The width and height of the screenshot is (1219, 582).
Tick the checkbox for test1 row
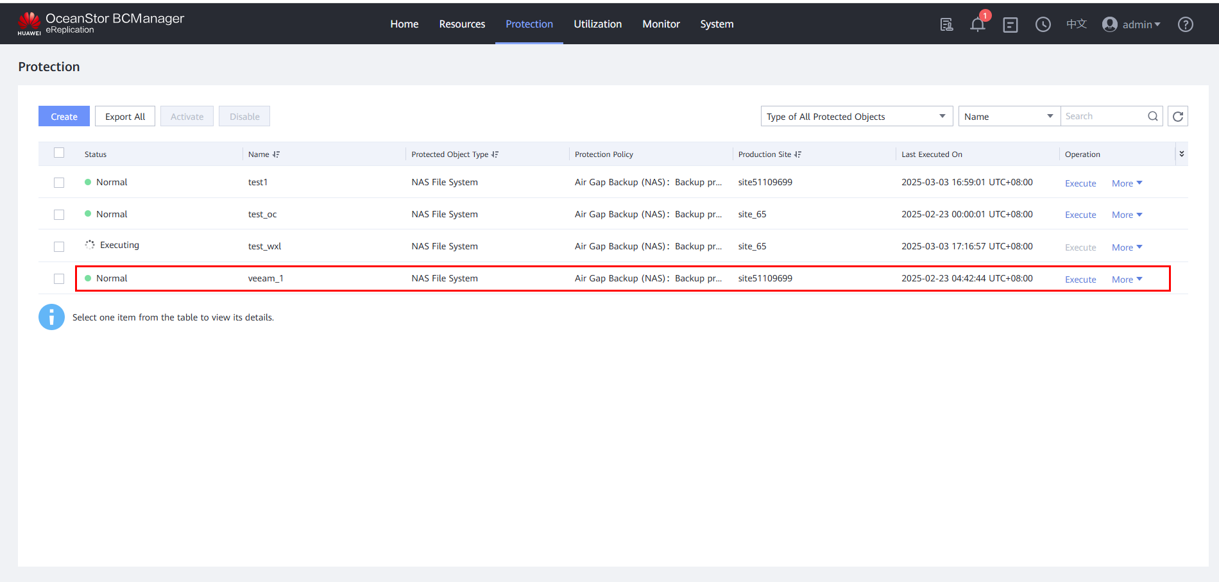[x=59, y=183]
